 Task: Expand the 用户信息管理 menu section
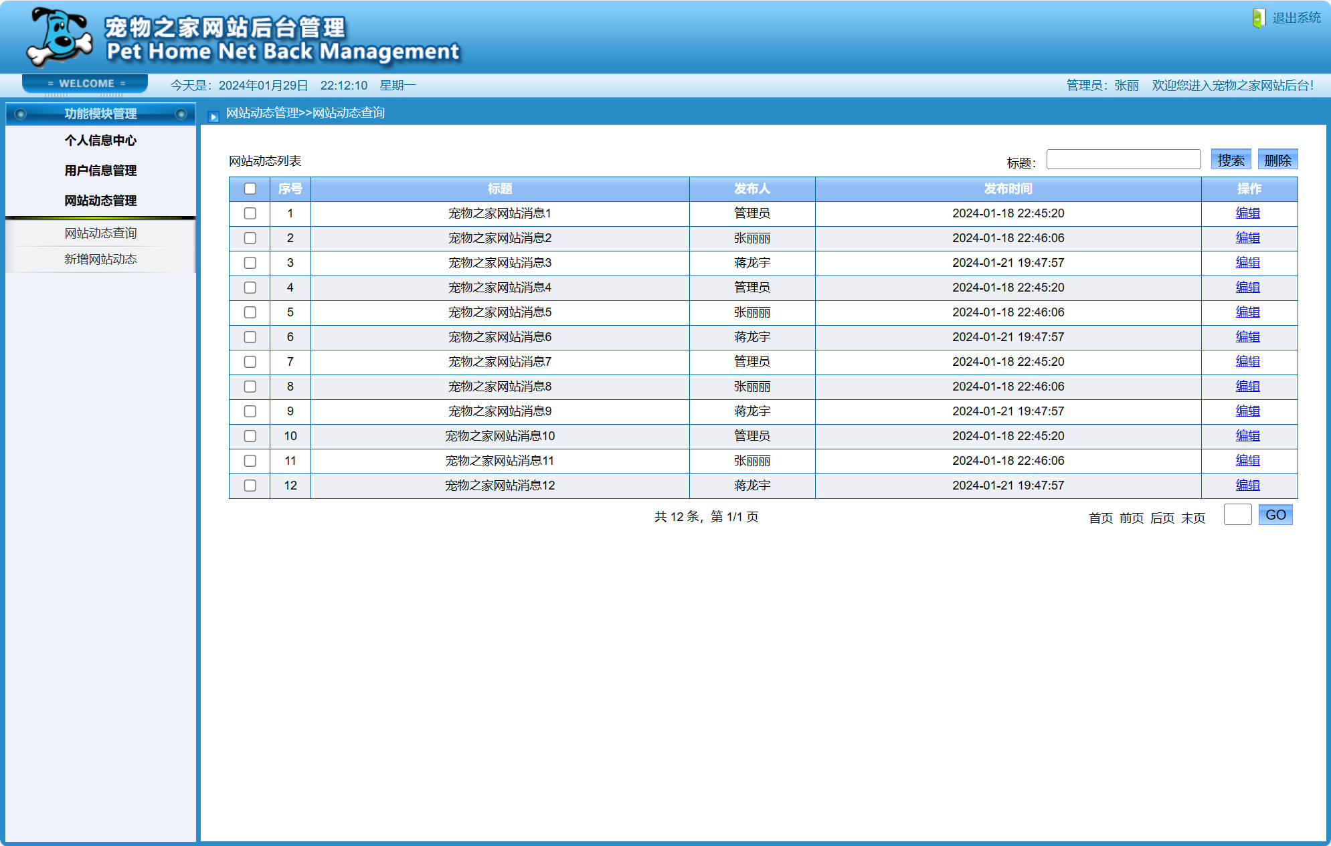[x=100, y=171]
